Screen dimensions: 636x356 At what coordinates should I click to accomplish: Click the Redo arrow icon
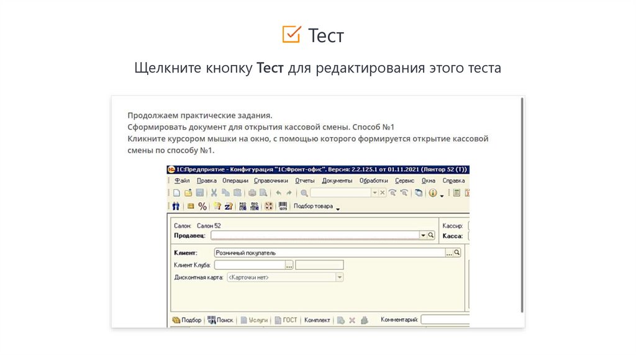(289, 193)
